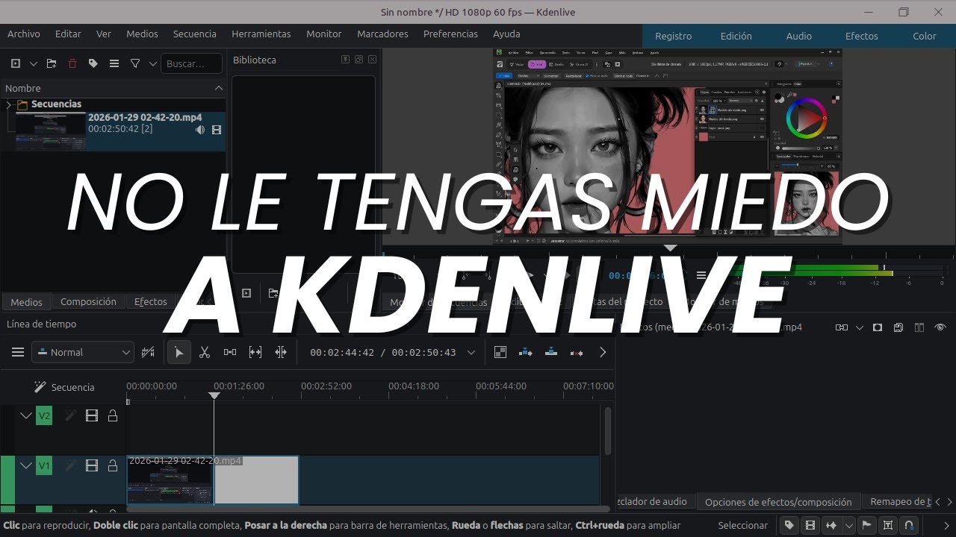Select the Medios tab
Viewport: 956px width, 537px height.
click(26, 302)
